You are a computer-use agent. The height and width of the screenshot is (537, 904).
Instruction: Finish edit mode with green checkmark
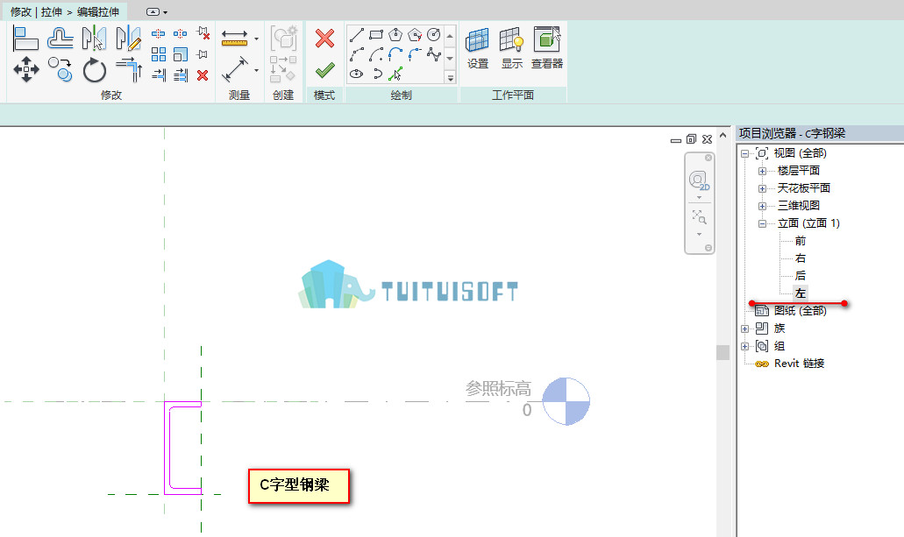324,70
